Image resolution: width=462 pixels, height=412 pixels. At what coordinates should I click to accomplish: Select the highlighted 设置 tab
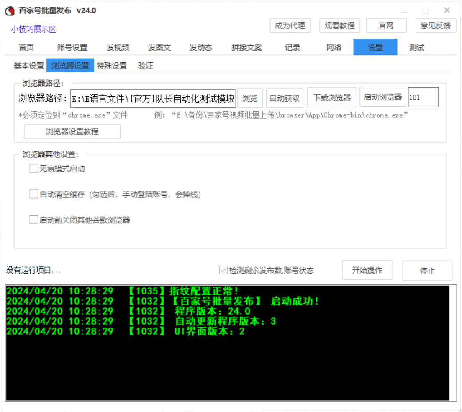click(x=375, y=47)
